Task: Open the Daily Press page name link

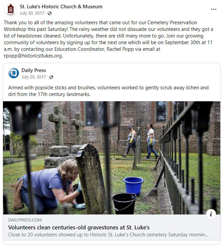Action: [x=34, y=70]
